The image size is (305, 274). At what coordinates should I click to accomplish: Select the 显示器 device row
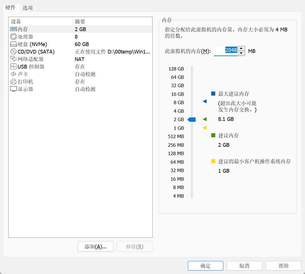coord(80,89)
